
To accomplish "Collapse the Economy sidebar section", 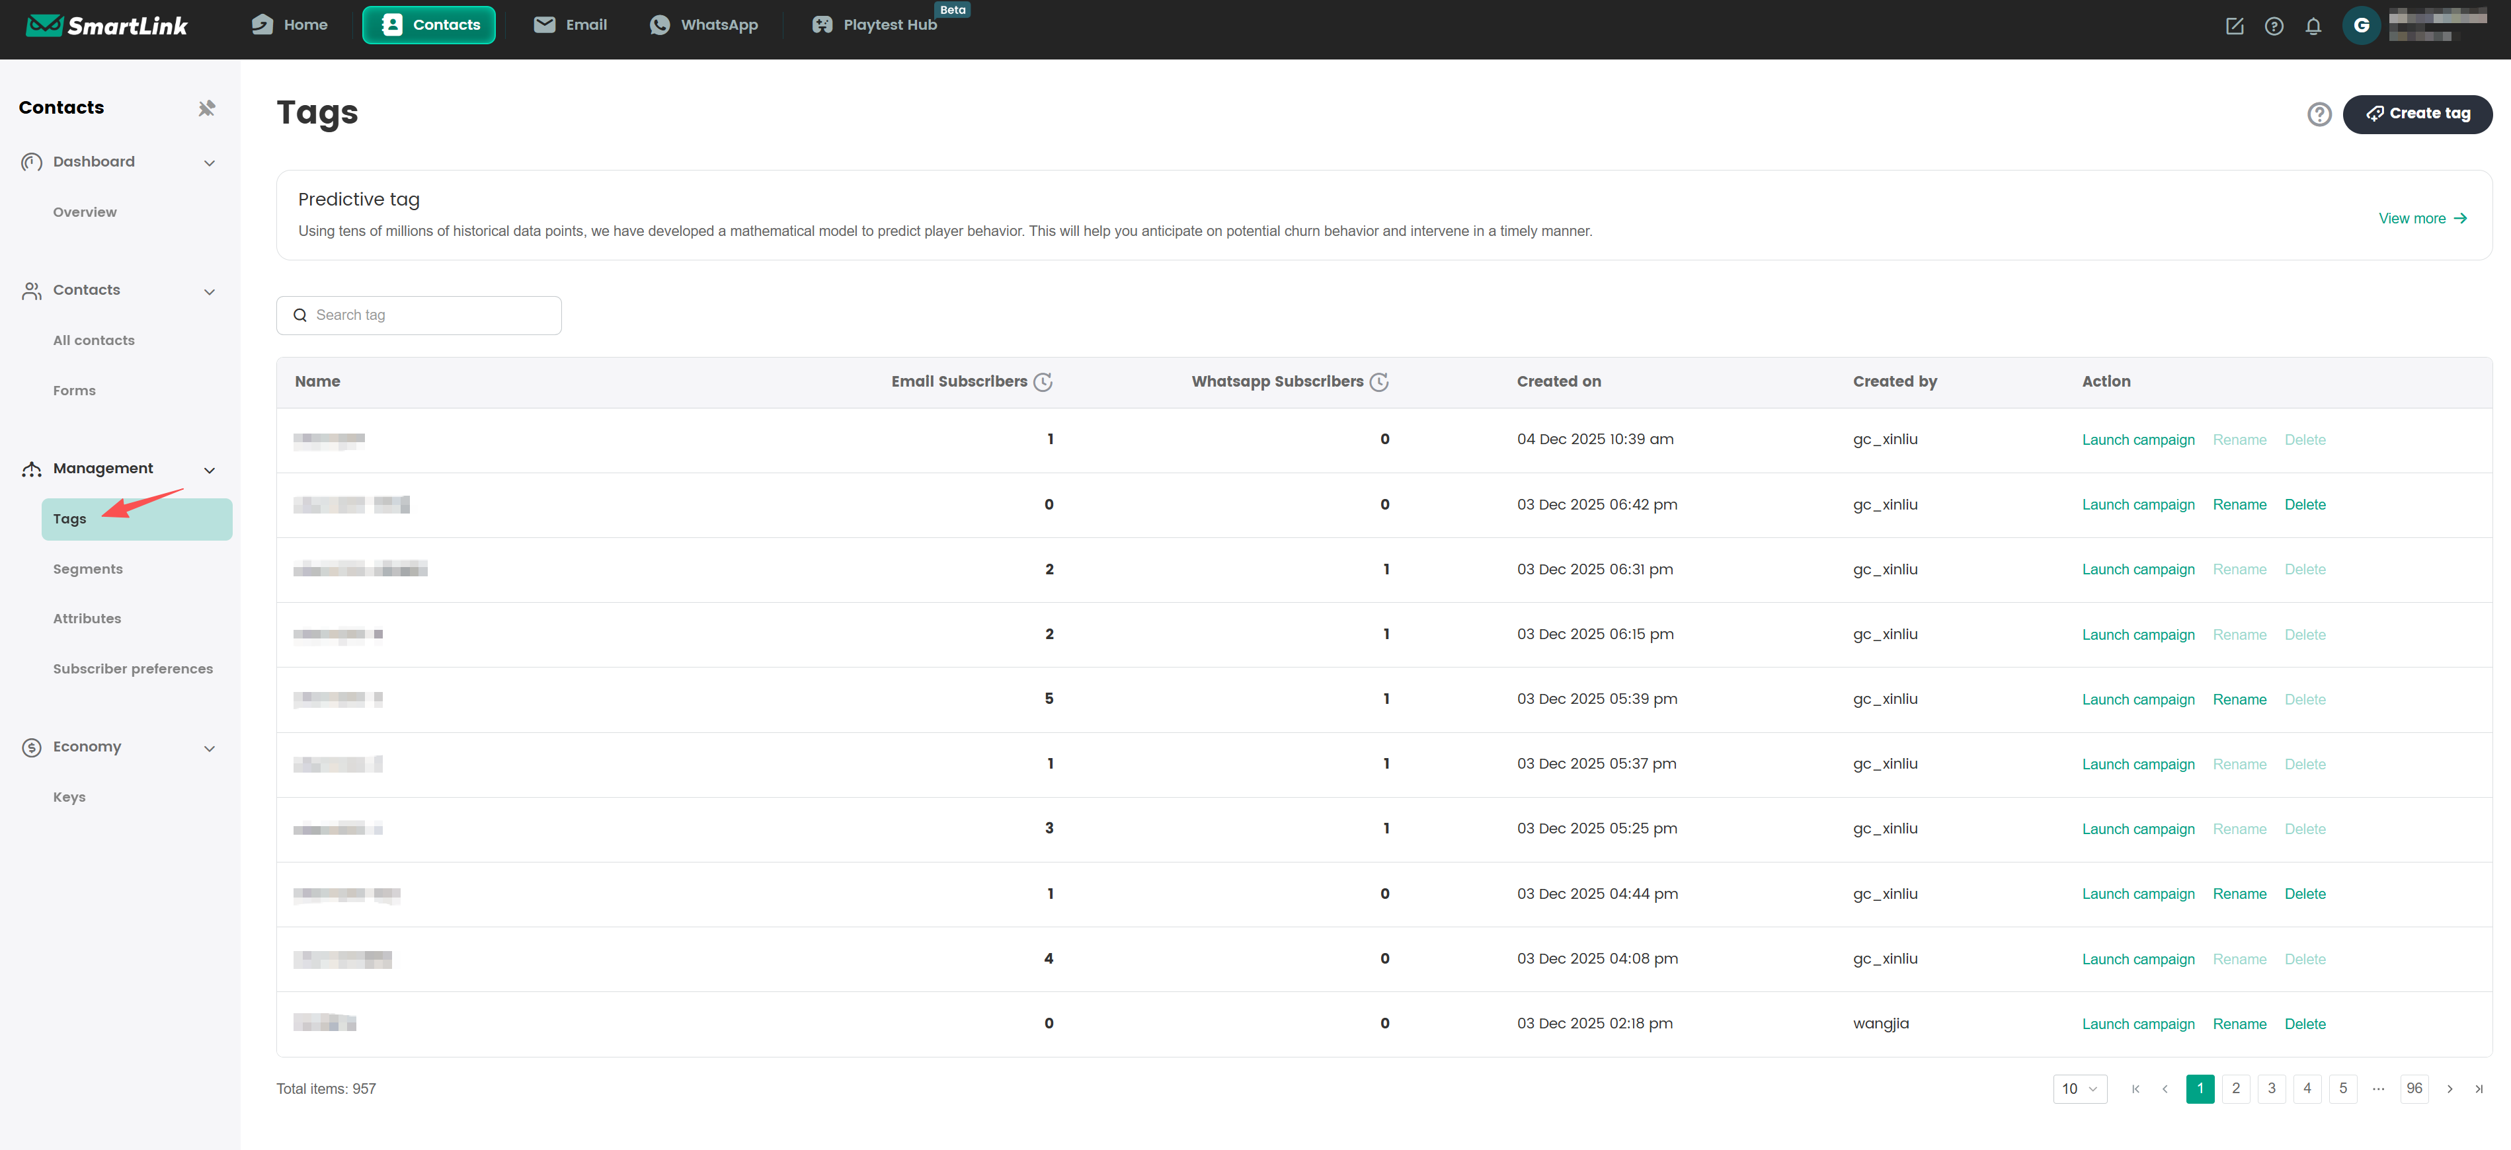I will (209, 747).
